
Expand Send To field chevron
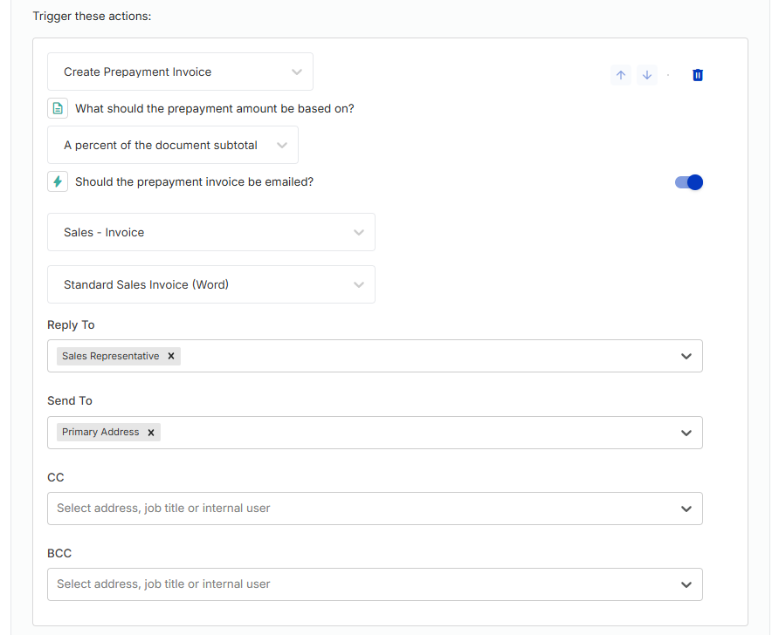pos(686,433)
